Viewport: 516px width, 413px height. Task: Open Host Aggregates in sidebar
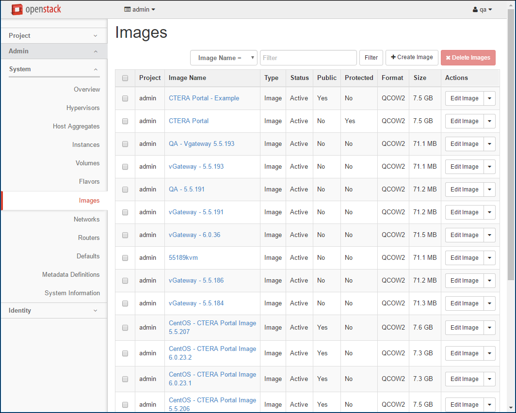click(76, 126)
